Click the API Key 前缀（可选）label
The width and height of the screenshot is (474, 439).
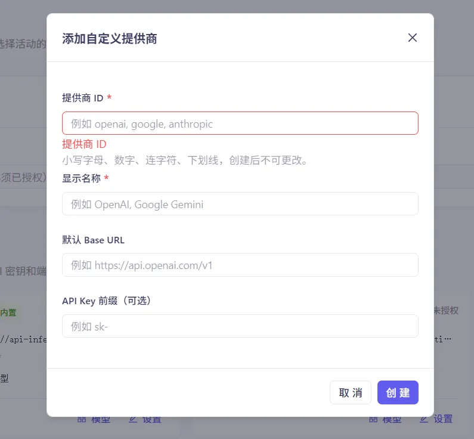(106, 301)
